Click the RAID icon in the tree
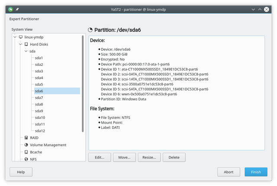 pyautogui.click(x=26, y=138)
